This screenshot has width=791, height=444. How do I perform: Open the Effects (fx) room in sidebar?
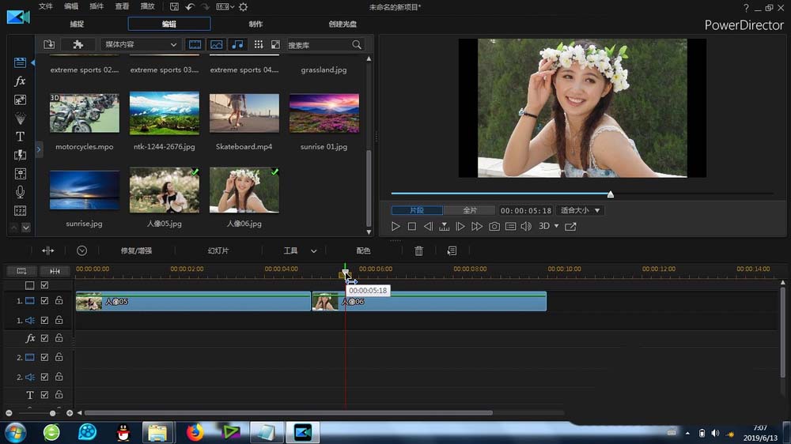tap(21, 81)
